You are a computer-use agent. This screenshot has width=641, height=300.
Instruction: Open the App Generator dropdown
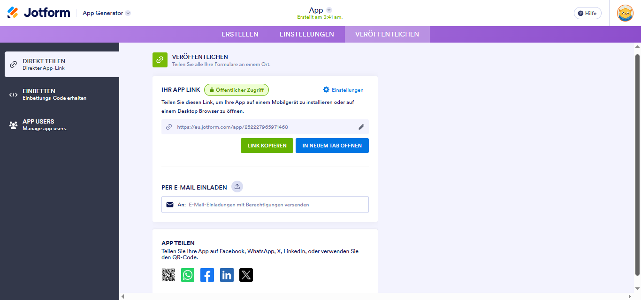tap(107, 13)
